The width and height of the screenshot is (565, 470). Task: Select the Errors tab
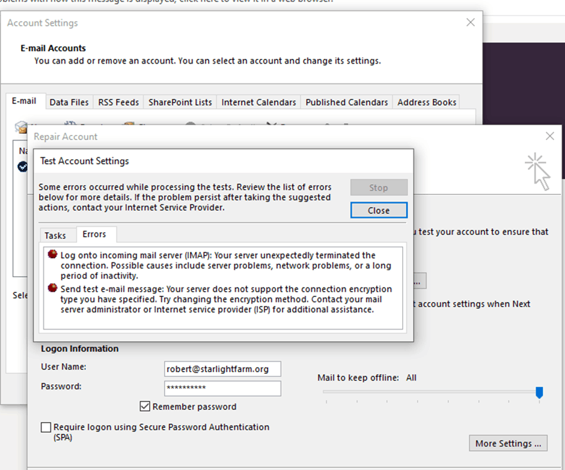pos(94,234)
